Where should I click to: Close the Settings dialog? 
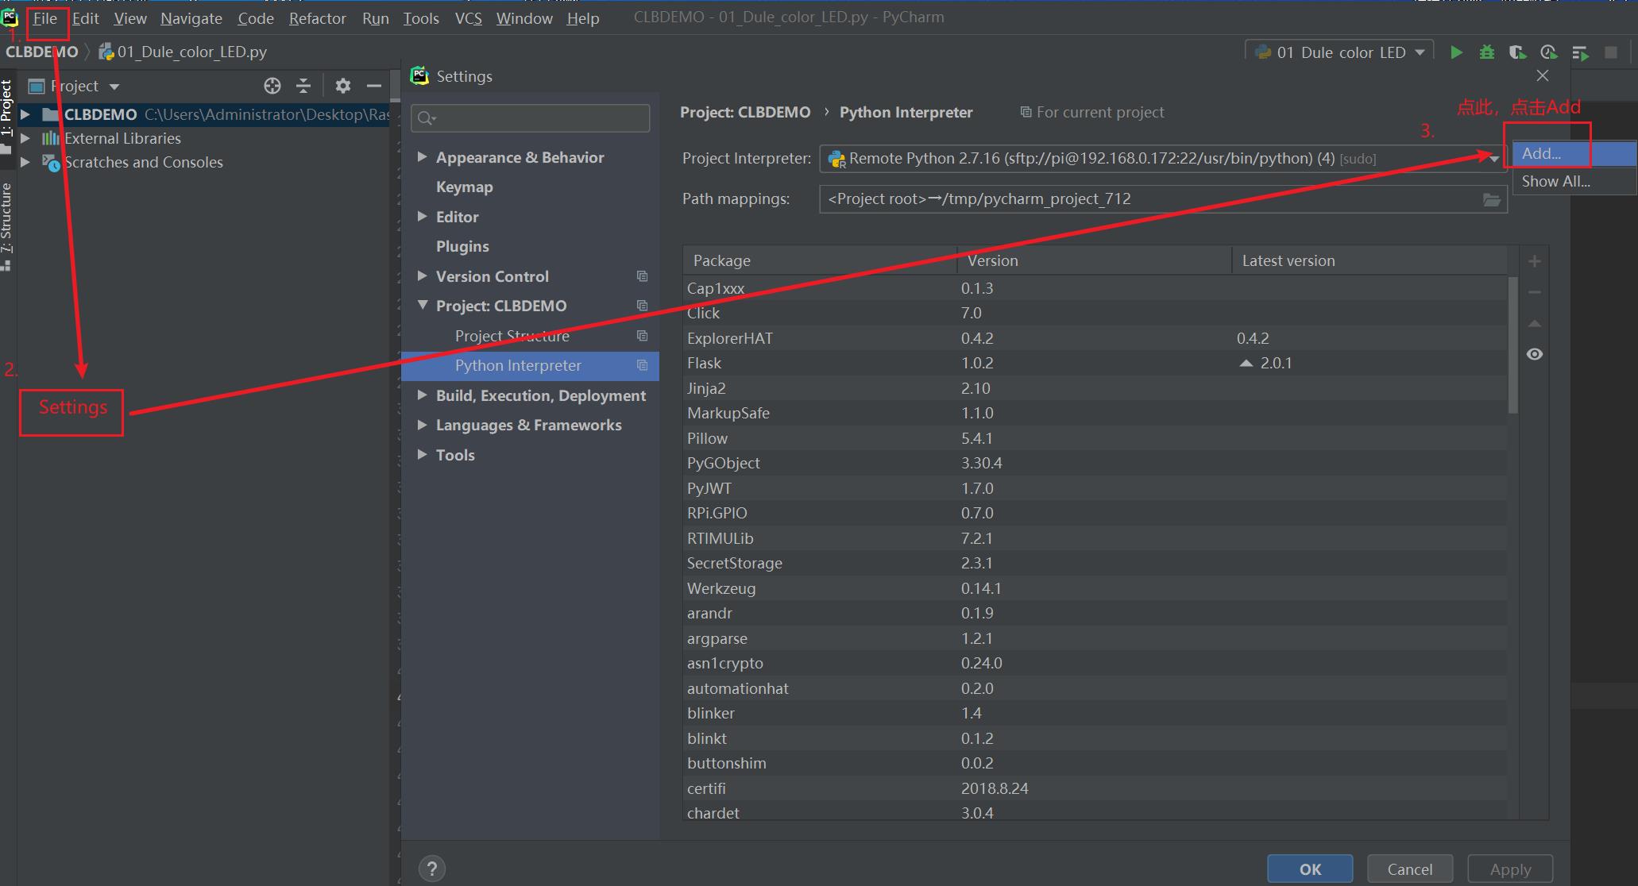coord(1543,75)
